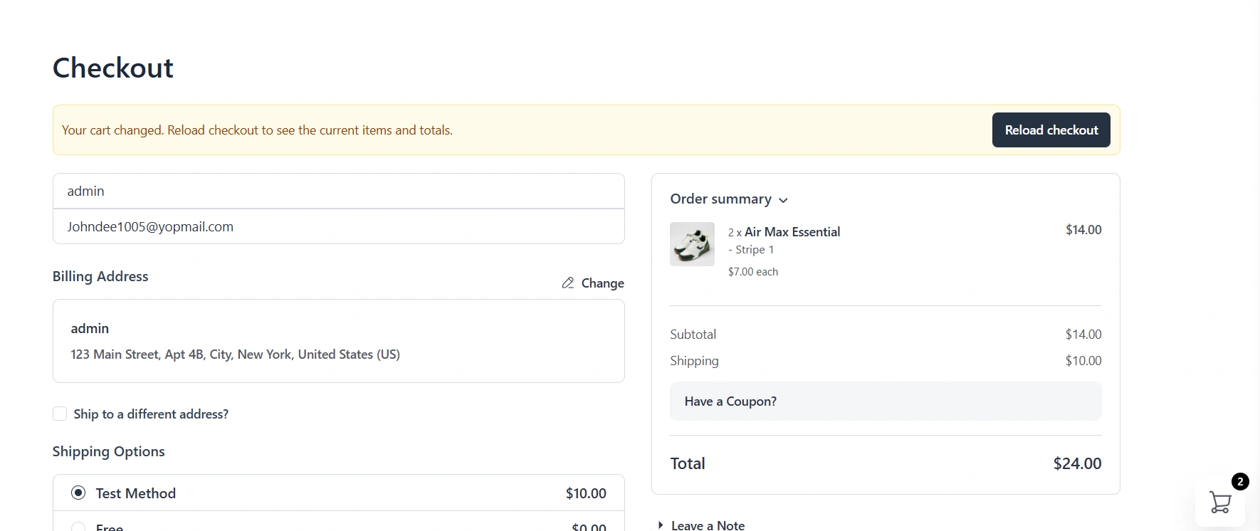Click the Air Max Essential product thumbnail
The image size is (1260, 531).
click(x=692, y=244)
